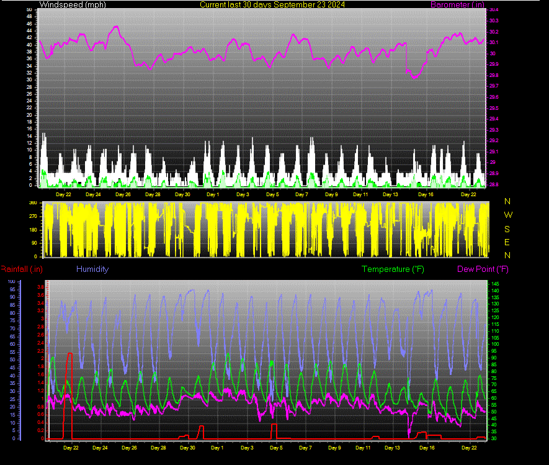Click the Rainfall (in) legend label
The image size is (549, 465).
click(22, 269)
